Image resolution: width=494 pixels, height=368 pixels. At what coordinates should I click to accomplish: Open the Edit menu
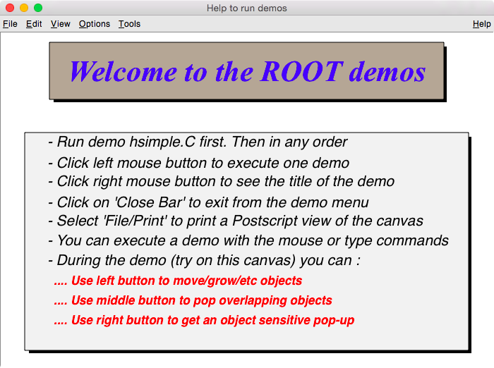click(34, 24)
